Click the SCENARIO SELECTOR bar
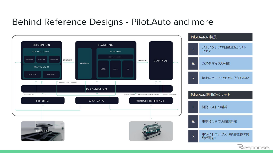The height and width of the screenshot is (153, 273). pos(115,57)
